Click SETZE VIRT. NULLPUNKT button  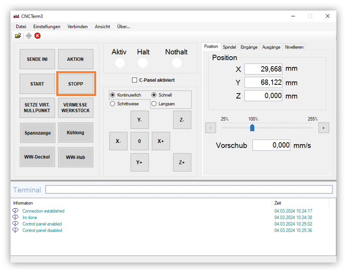[x=37, y=108]
